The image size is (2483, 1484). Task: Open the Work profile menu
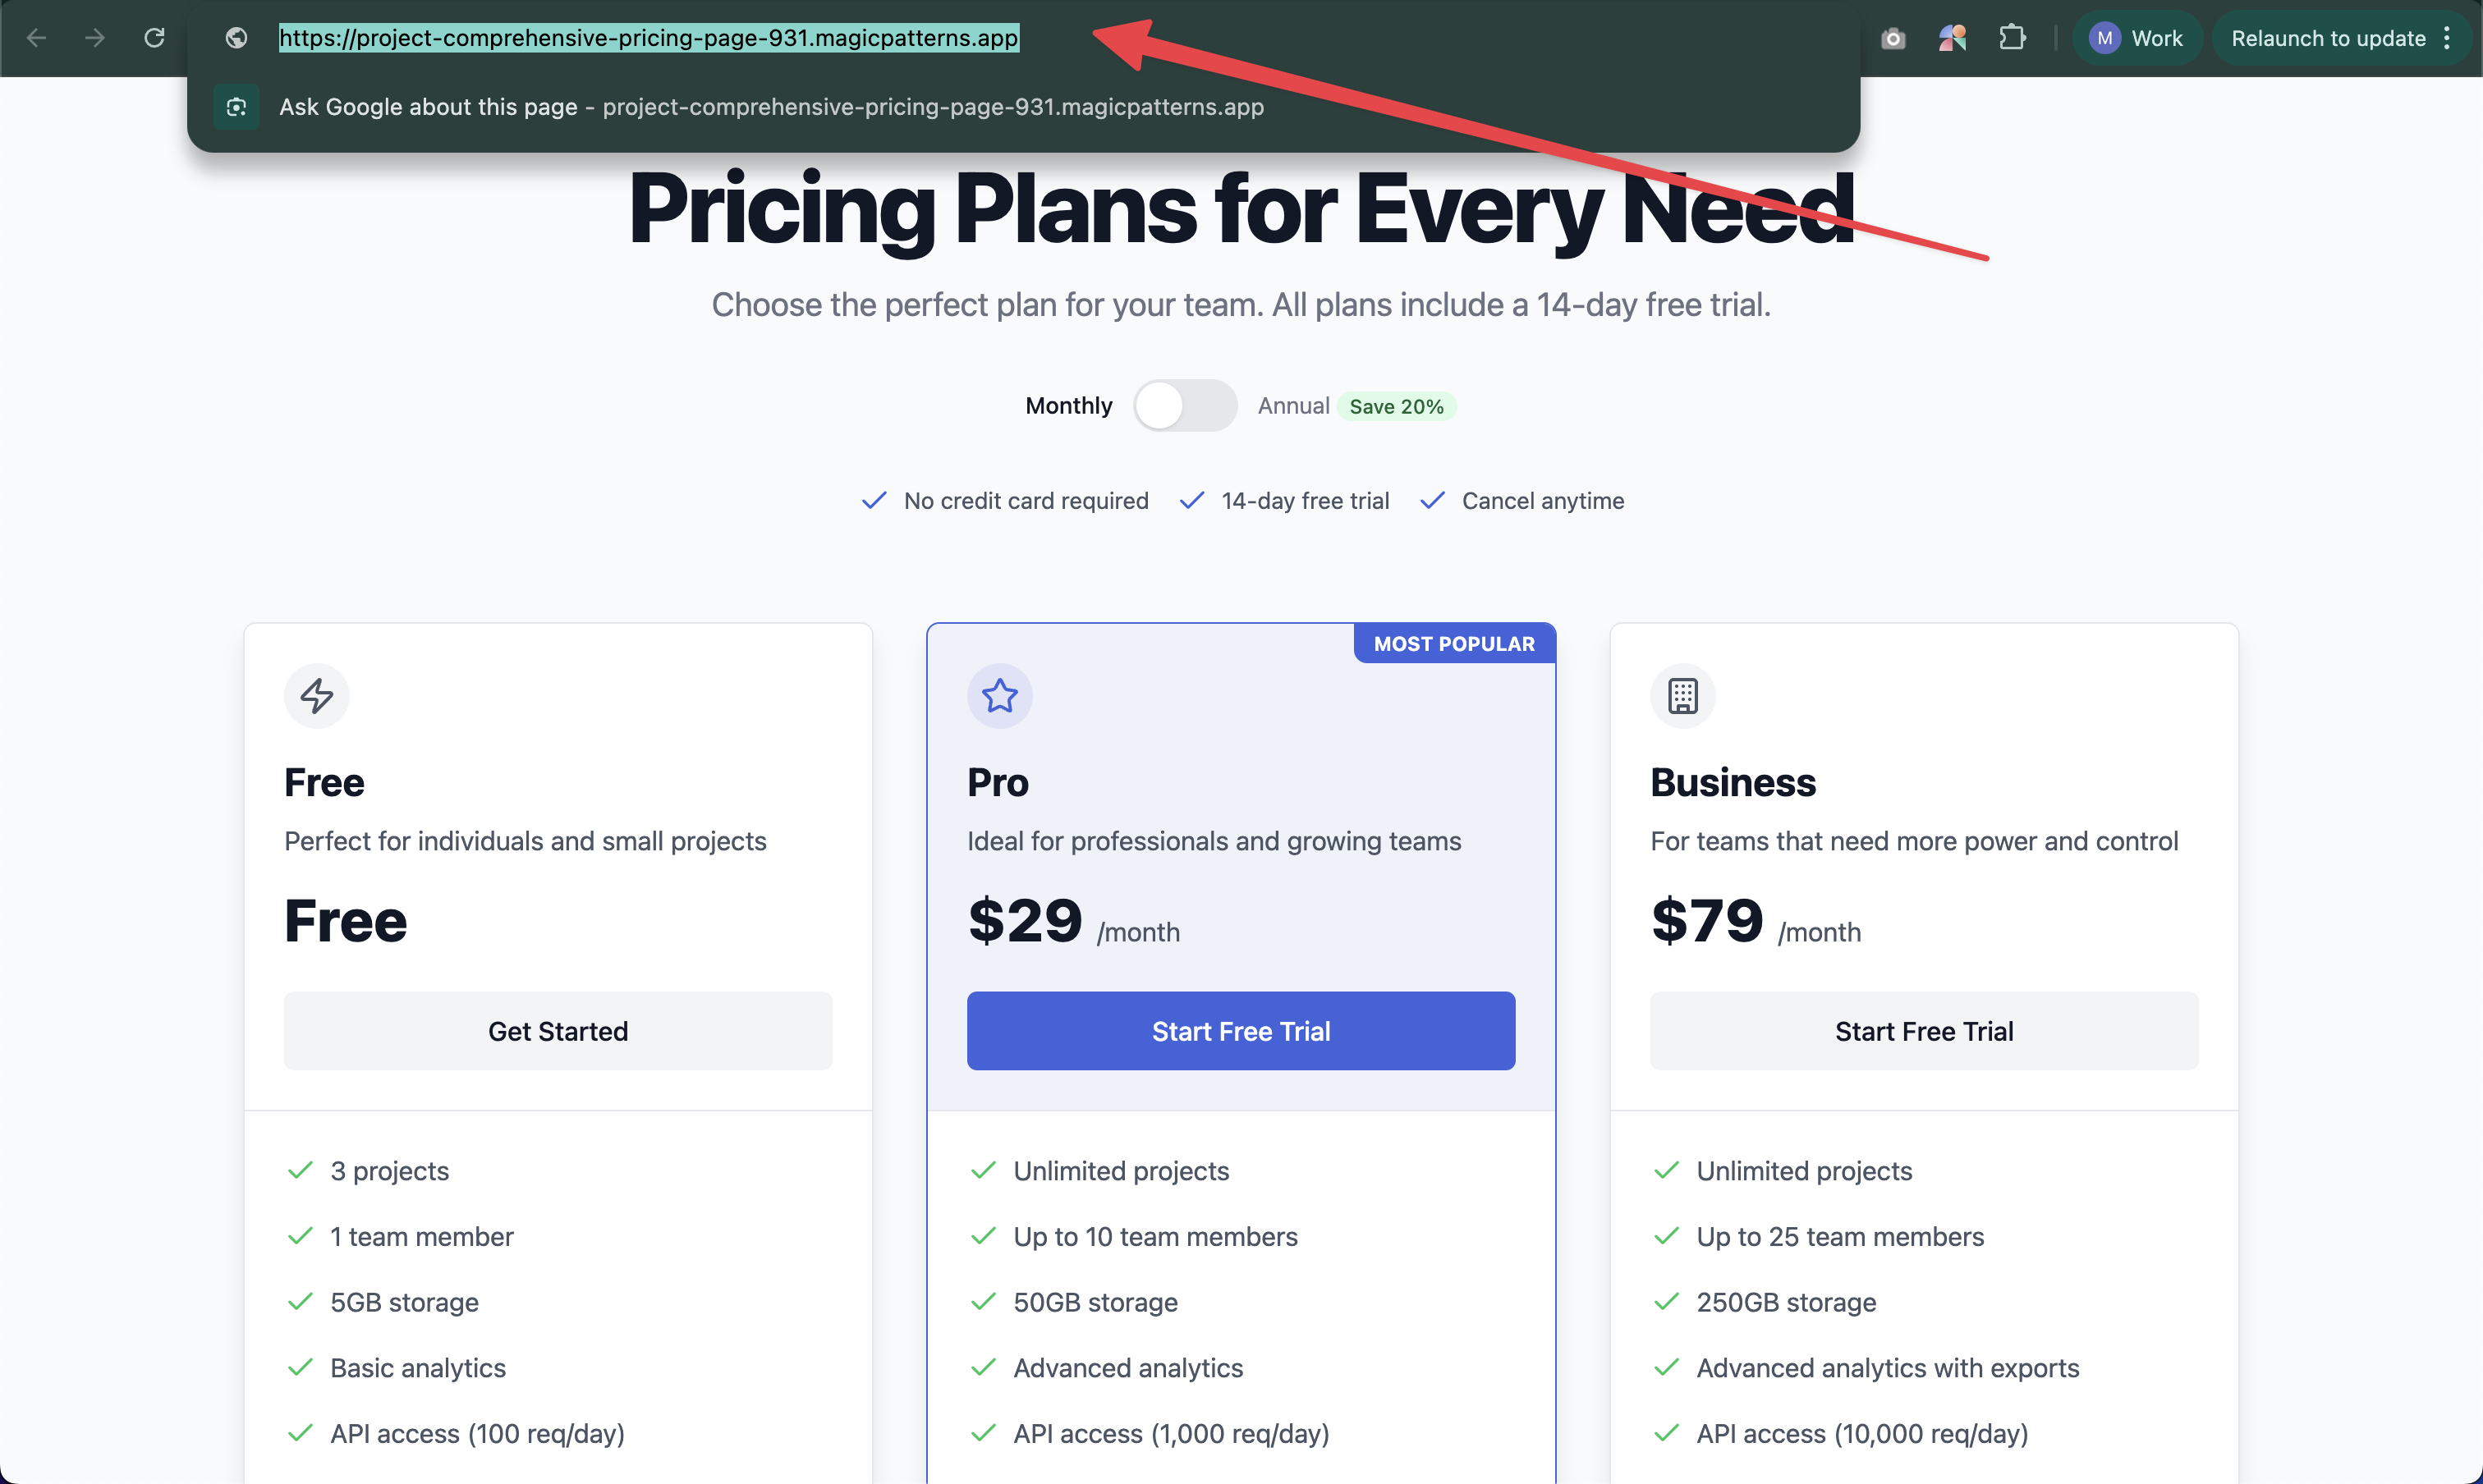[x=2136, y=38]
